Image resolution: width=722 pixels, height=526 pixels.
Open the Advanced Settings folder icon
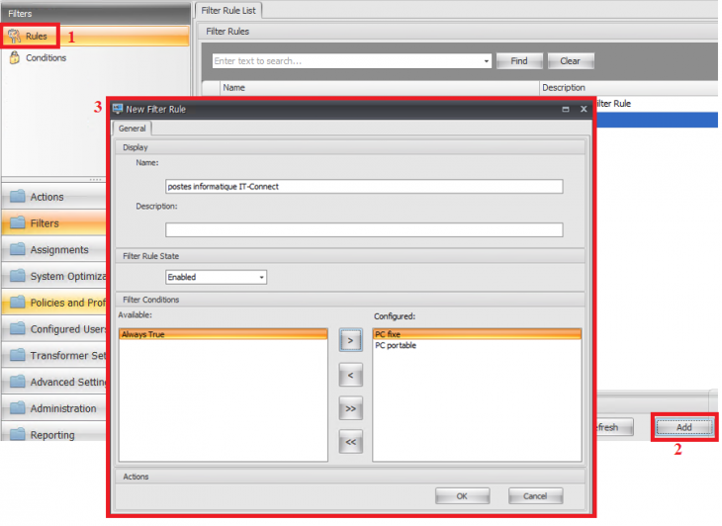tap(18, 382)
